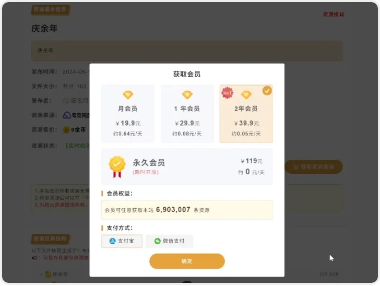Click the 资源目录结构 section label

(x=50, y=239)
